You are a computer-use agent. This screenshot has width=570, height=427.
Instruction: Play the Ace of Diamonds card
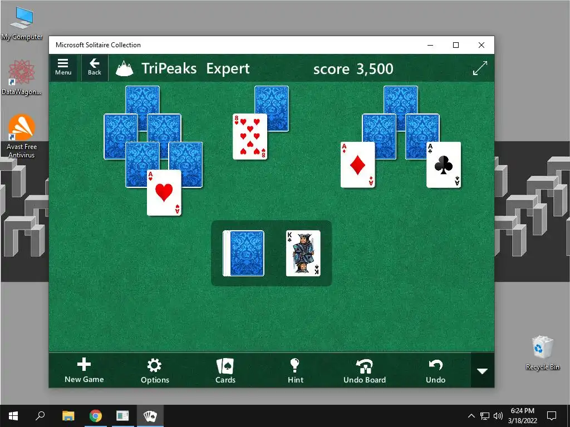coord(358,165)
